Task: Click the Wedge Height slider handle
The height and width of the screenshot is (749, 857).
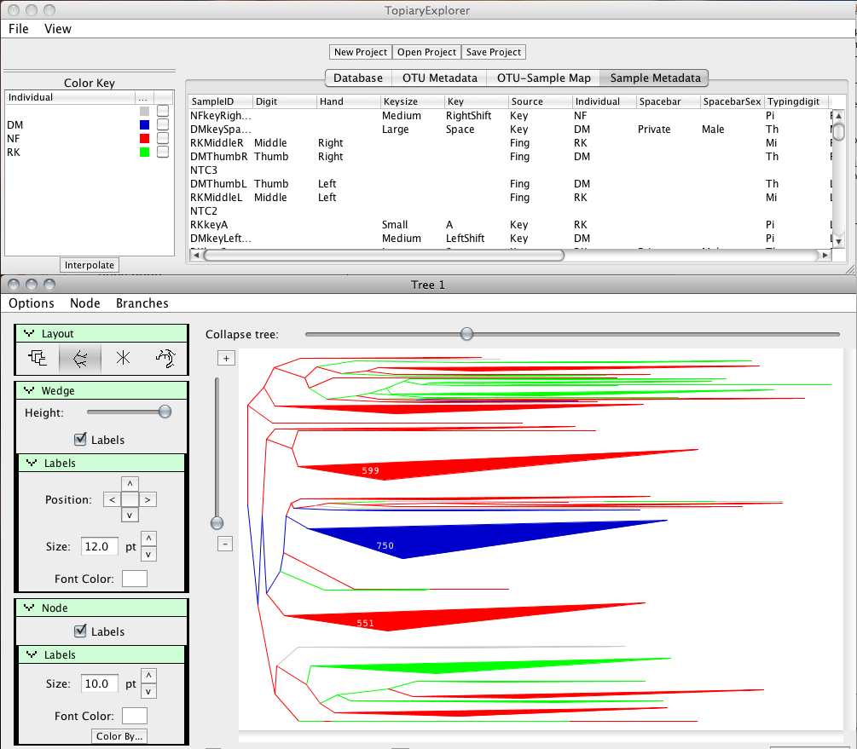Action: 165,412
